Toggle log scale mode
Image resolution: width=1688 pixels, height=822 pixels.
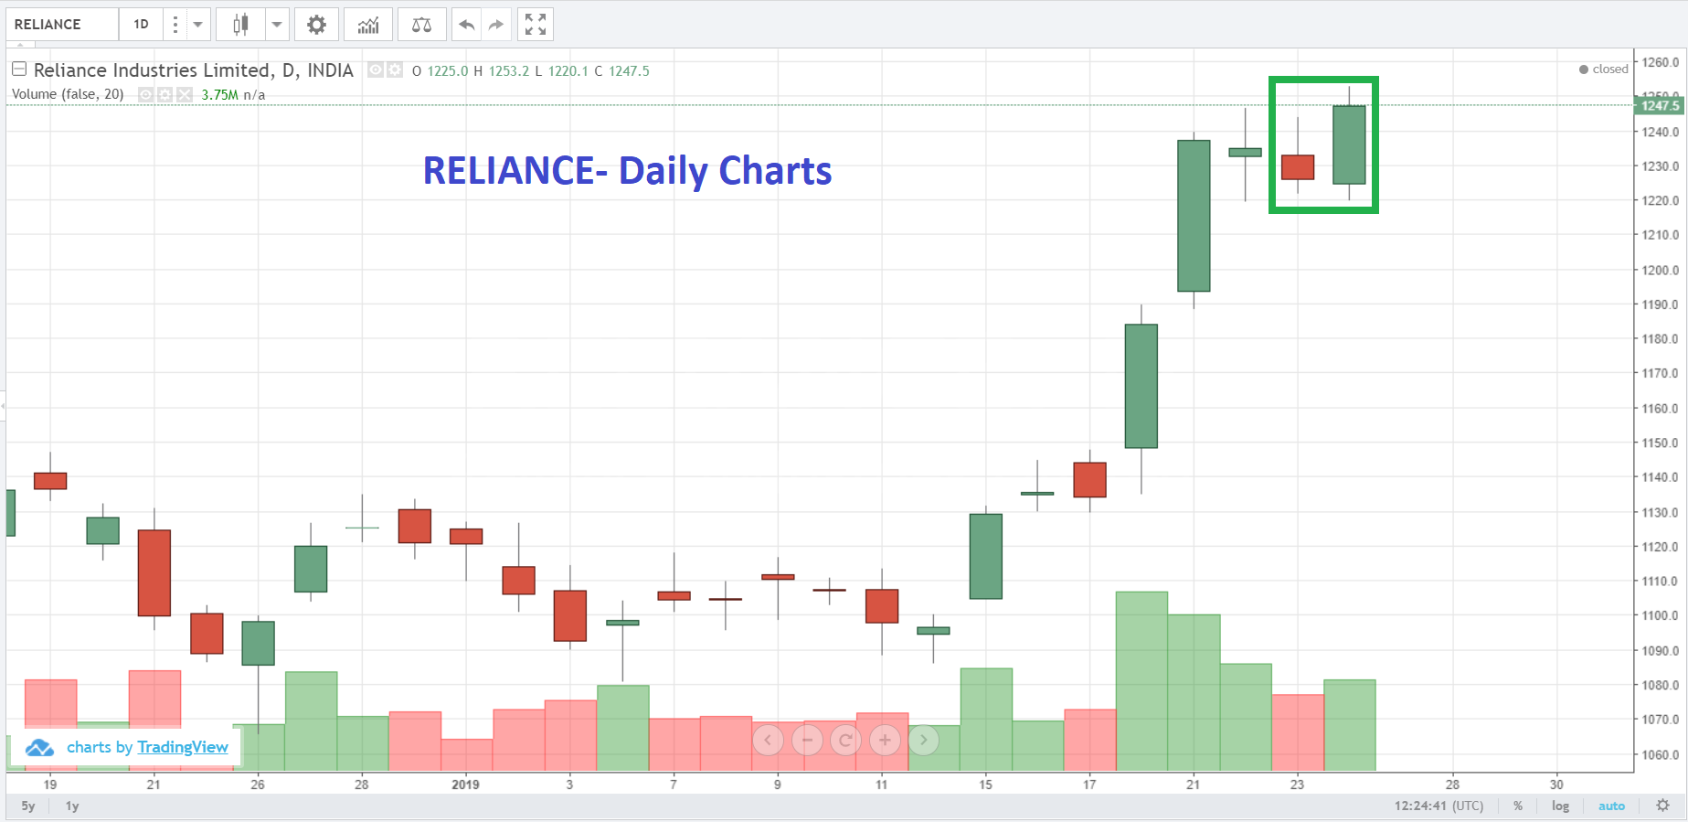(x=1560, y=806)
